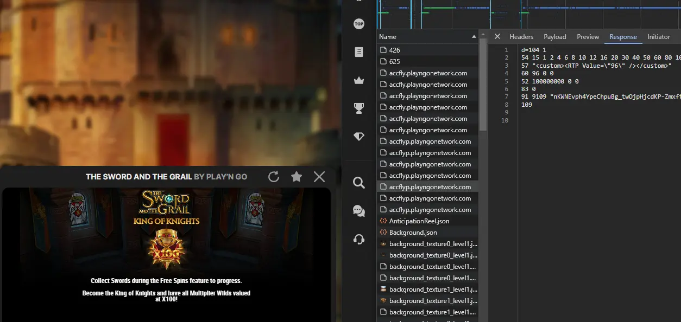681x322 pixels.
Task: Click the network timeline overview
Action: [x=529, y=14]
